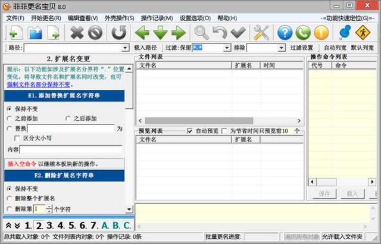Viewport: 381px width, 244px height.
Task: Toggle the 自动预览 checkbox
Action: [x=189, y=131]
